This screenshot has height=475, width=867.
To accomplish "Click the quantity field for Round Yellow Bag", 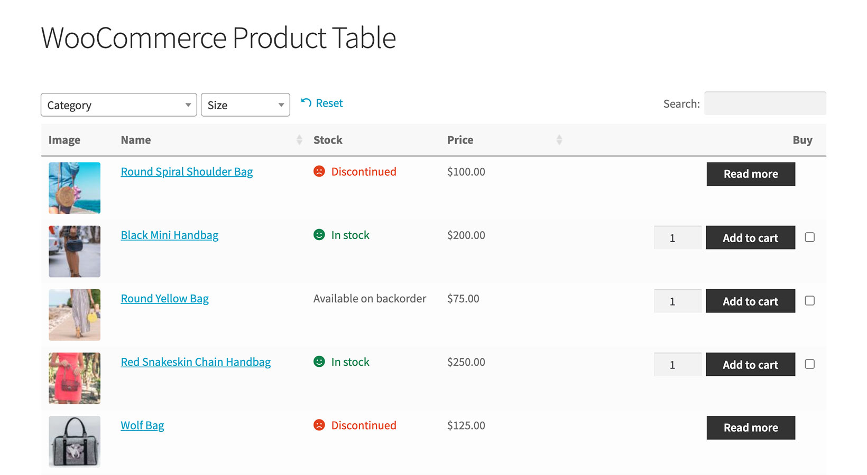I will (677, 301).
